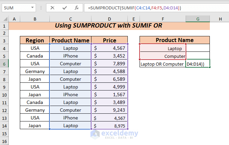Click the price cell showing 9,243
This screenshot has width=229, height=145.
(110, 110)
